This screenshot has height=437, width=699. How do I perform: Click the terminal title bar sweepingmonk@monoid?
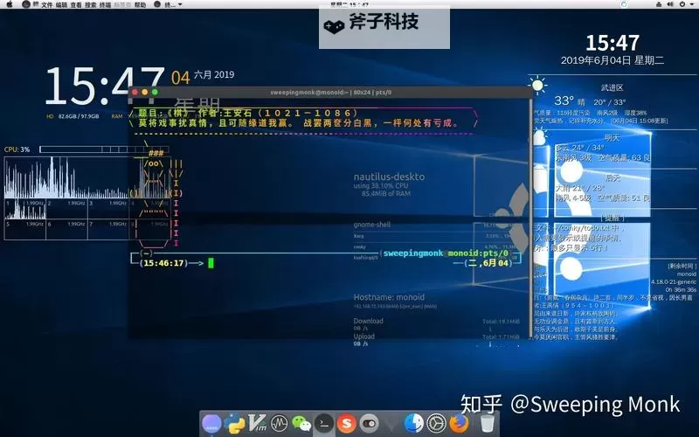click(x=331, y=93)
